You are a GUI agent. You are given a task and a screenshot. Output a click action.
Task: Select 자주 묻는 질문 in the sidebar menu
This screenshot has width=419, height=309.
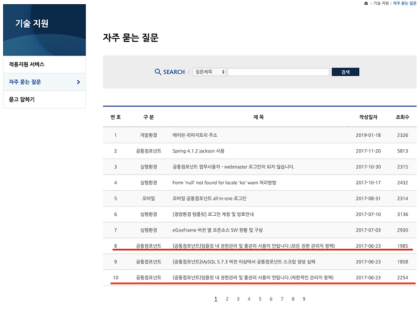pyautogui.click(x=45, y=82)
